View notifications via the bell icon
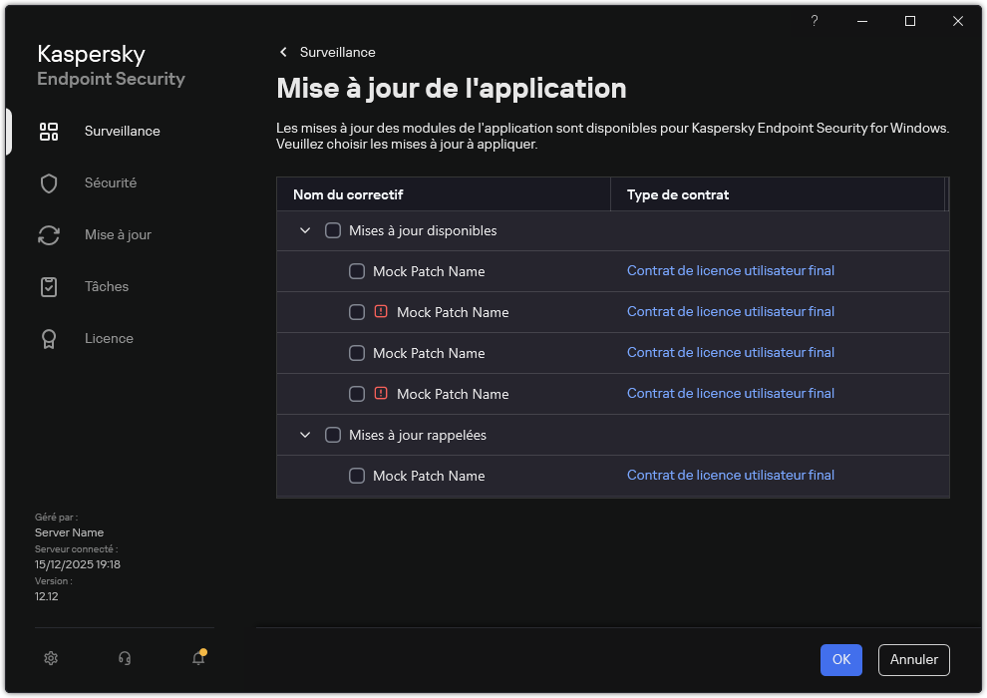Screen dimensions: 987x698 pyautogui.click(x=197, y=659)
